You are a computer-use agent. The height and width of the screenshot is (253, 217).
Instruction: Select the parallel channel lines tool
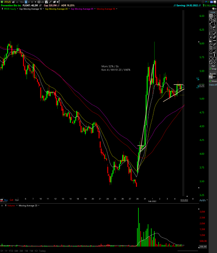[214, 48]
